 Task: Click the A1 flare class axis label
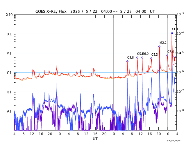[x=9, y=111]
